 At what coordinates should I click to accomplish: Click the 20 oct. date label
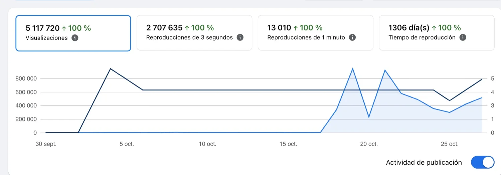click(x=369, y=144)
